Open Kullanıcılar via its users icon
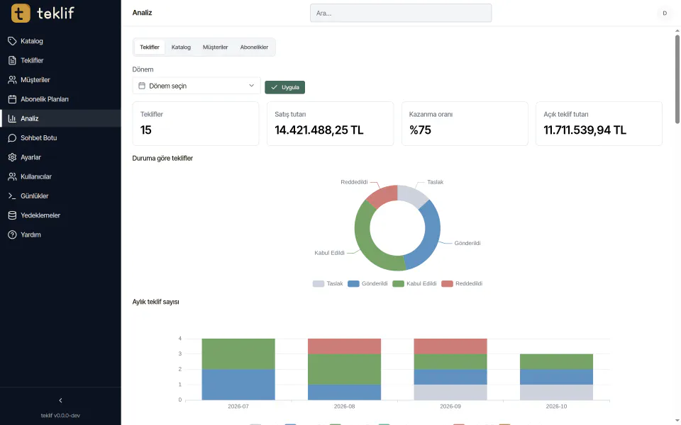681x425 pixels. tap(12, 176)
